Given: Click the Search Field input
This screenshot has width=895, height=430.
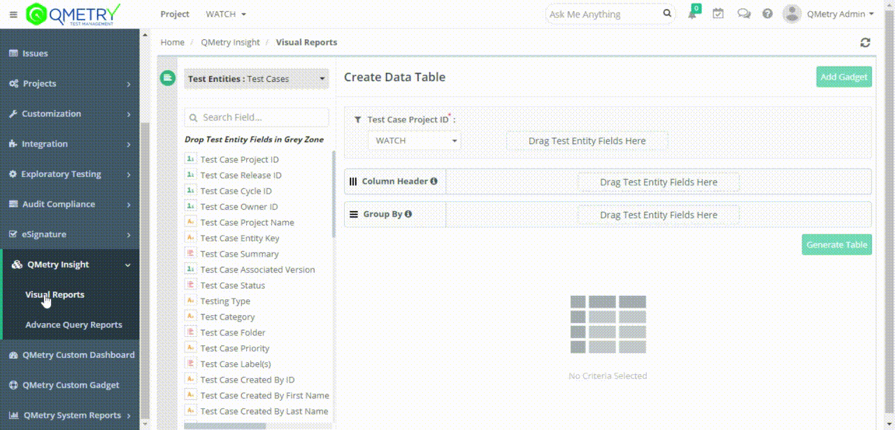Looking at the screenshot, I should (x=257, y=117).
